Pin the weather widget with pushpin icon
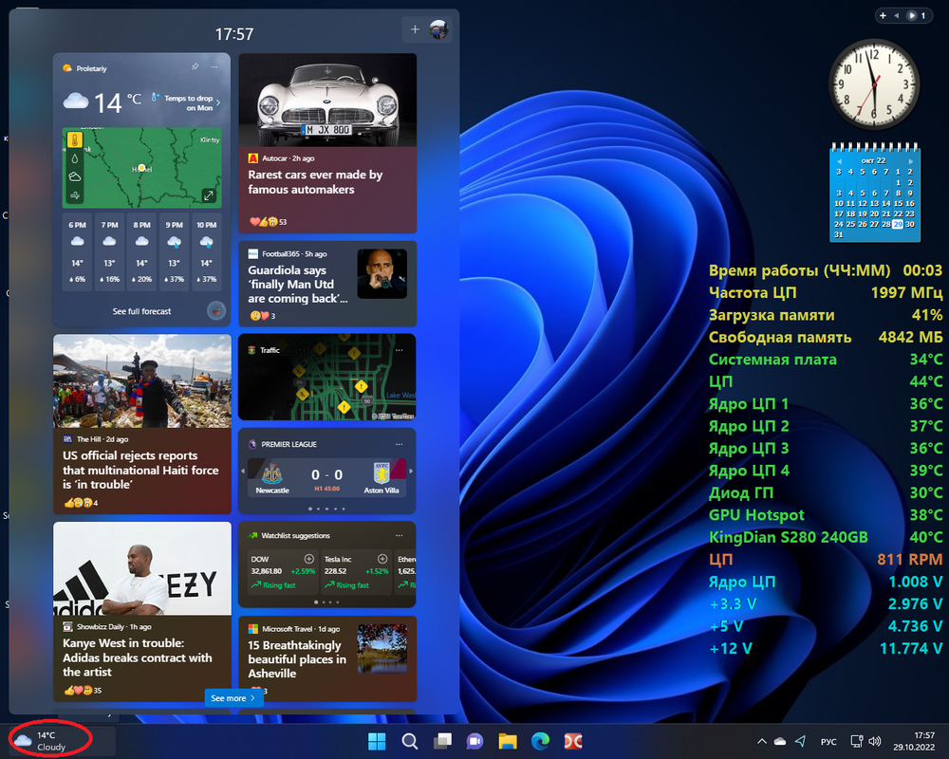The width and height of the screenshot is (949, 759). 195,66
